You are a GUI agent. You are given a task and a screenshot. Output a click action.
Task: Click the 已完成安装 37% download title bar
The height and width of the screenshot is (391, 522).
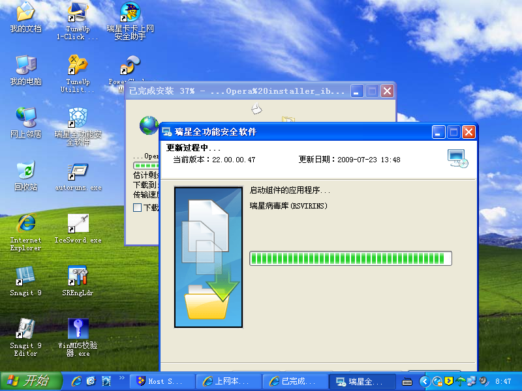[x=236, y=91]
